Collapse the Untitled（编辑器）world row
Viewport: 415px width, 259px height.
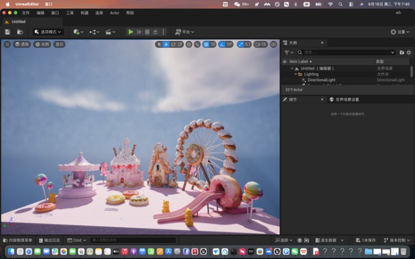[x=292, y=69]
